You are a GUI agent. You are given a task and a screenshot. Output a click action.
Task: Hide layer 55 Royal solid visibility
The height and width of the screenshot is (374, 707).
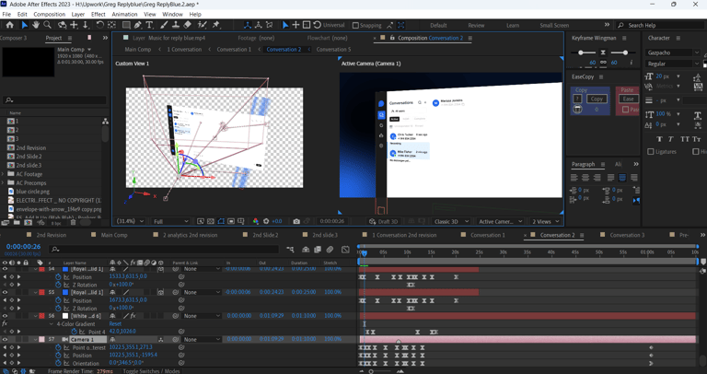[x=5, y=292]
